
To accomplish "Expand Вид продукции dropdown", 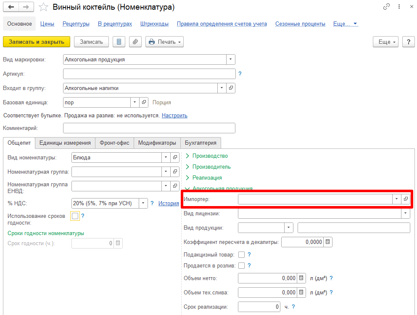I will (x=288, y=228).
